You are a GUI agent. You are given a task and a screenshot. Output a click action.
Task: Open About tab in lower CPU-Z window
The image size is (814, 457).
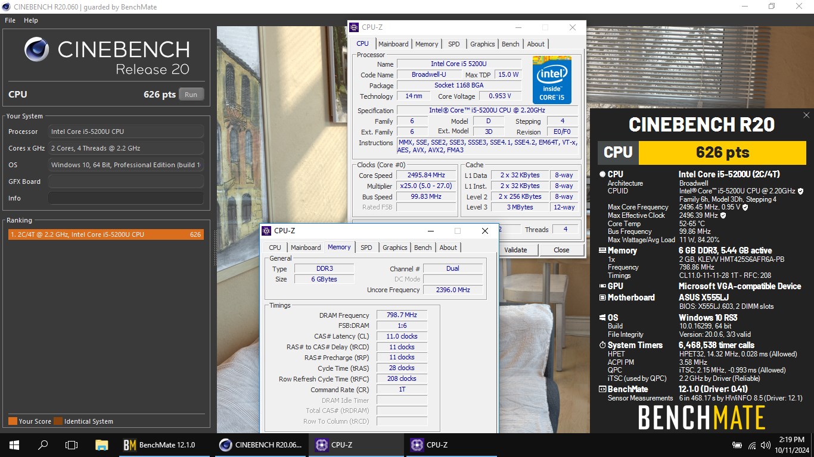pos(448,248)
